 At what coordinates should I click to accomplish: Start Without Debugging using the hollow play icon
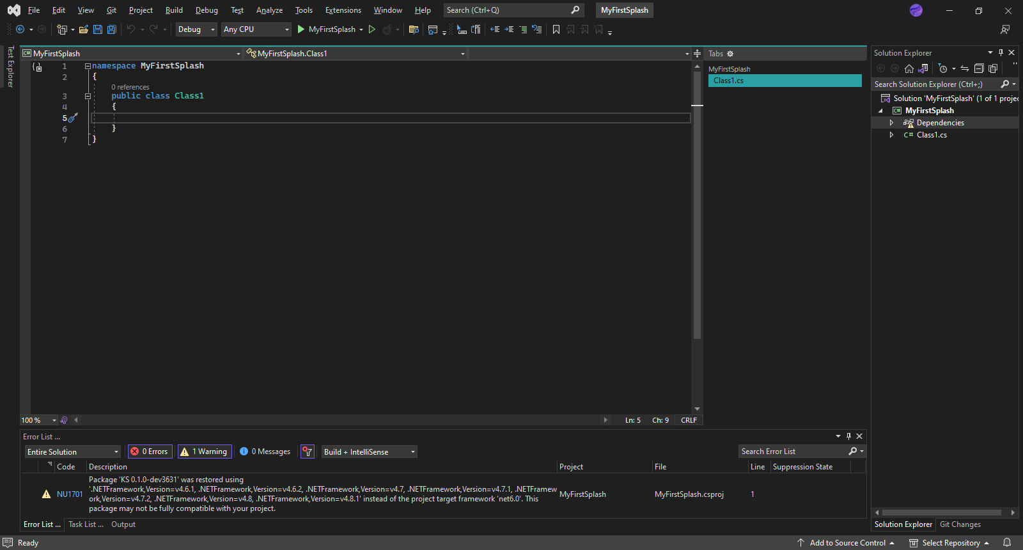(x=371, y=29)
